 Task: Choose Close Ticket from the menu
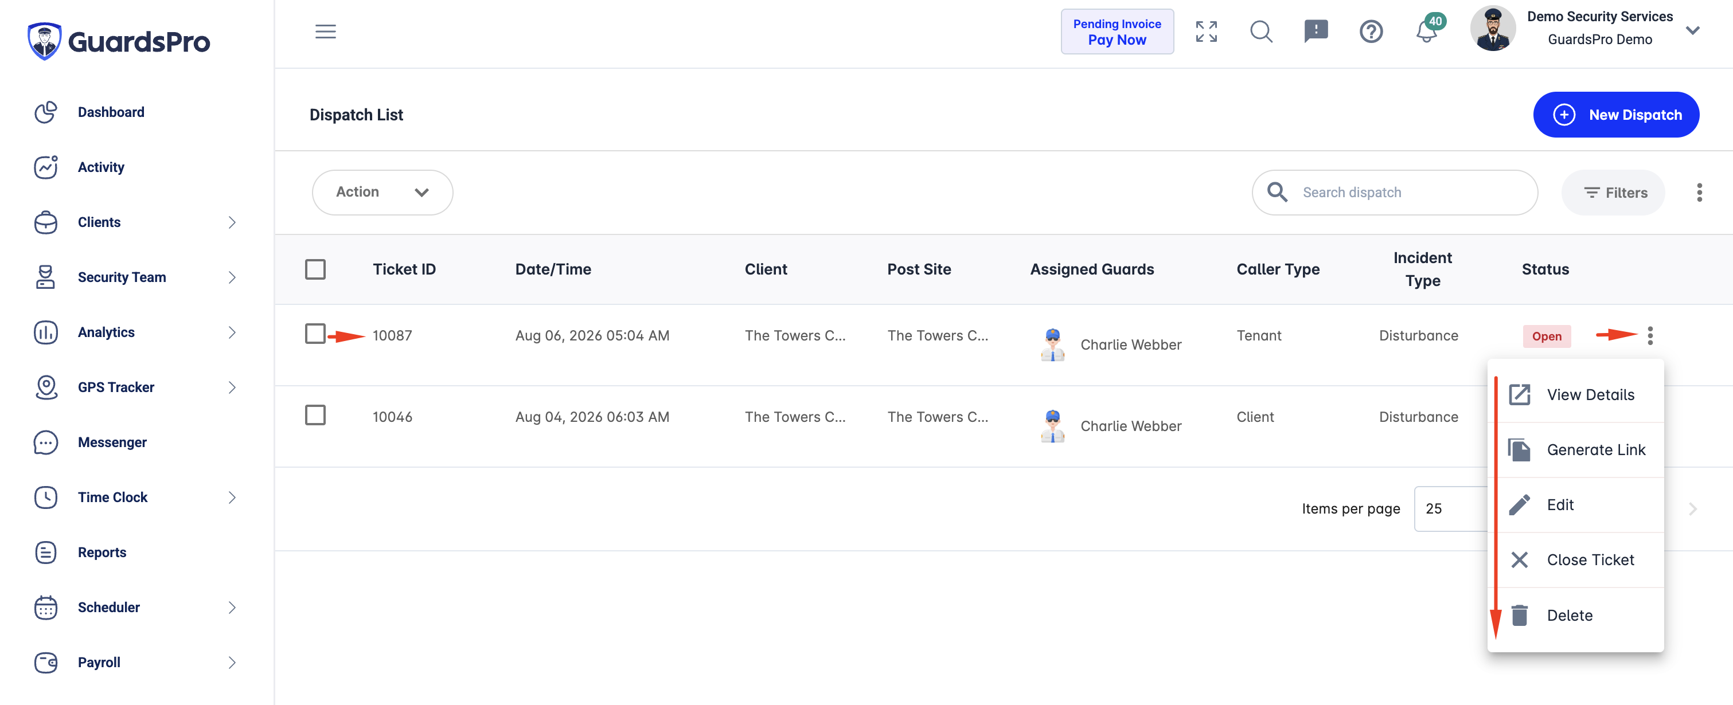[1575, 559]
